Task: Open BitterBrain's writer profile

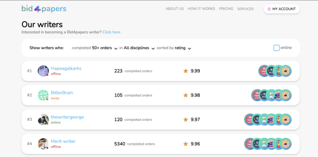Action: coord(62,93)
